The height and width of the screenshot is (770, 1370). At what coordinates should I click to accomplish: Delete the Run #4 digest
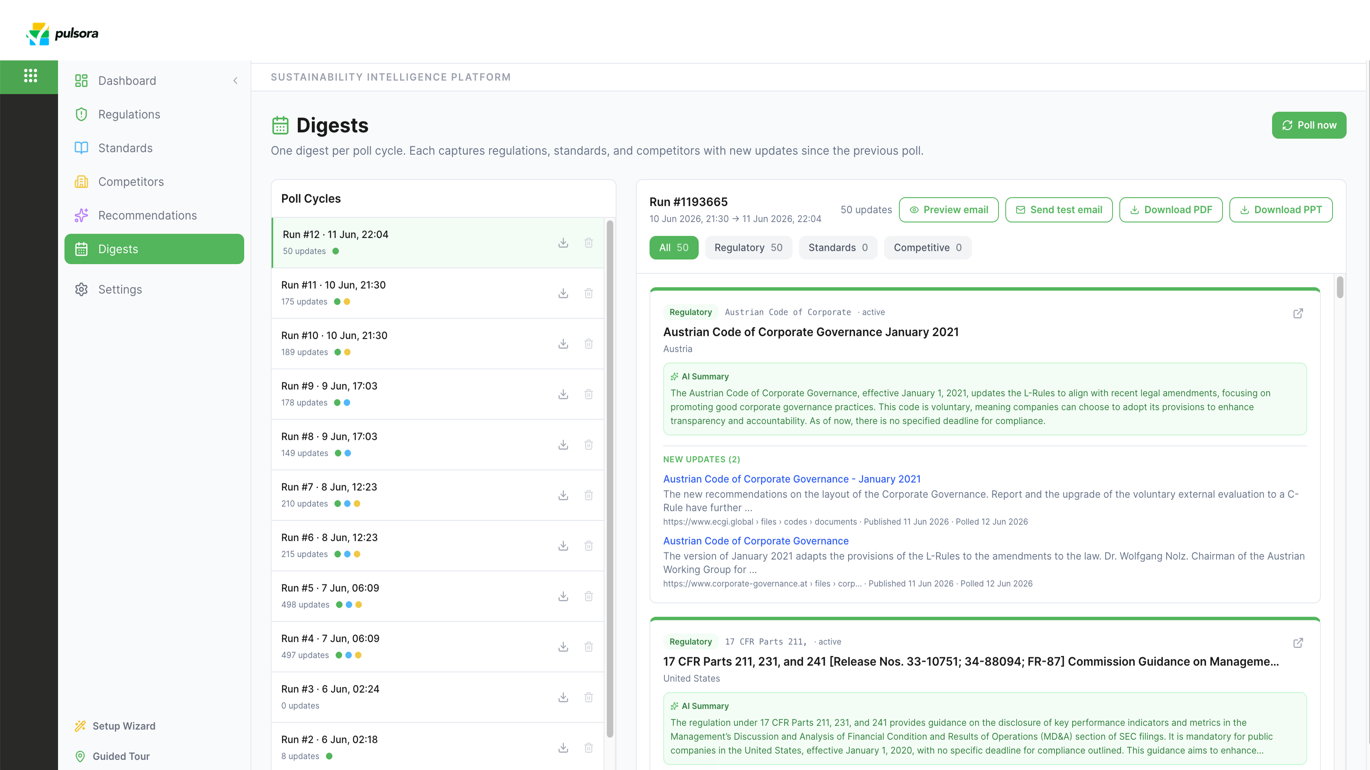coord(589,647)
